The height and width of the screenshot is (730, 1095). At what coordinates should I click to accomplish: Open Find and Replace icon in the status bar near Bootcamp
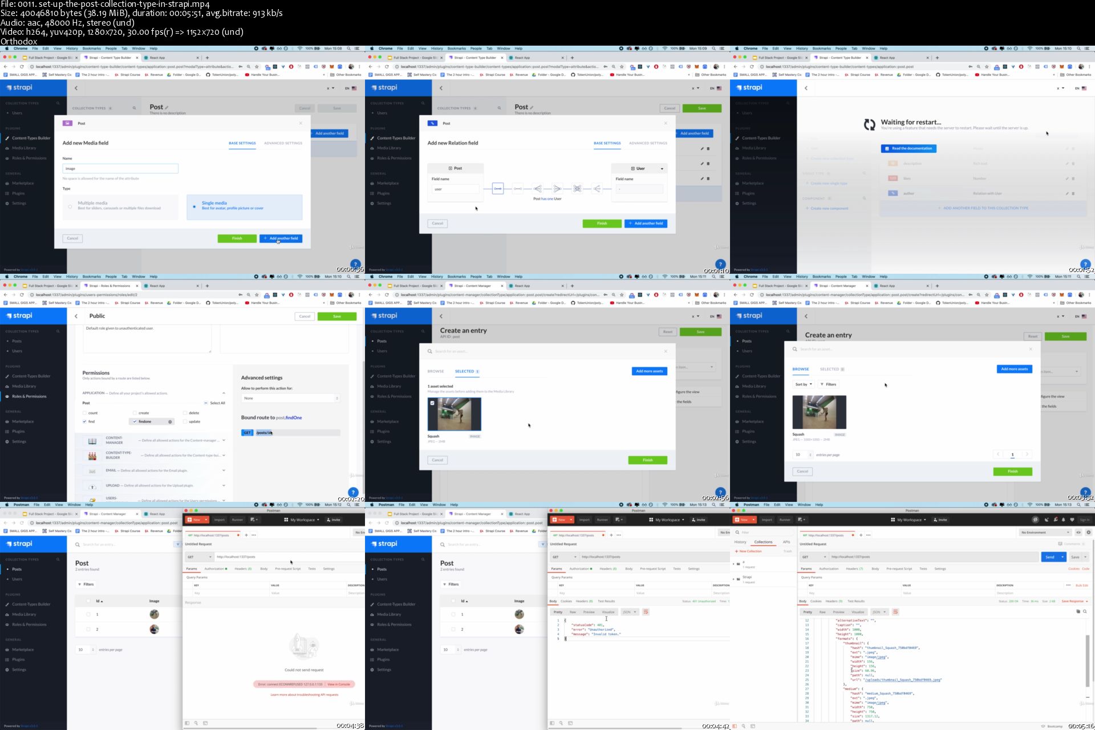pyautogui.click(x=744, y=726)
